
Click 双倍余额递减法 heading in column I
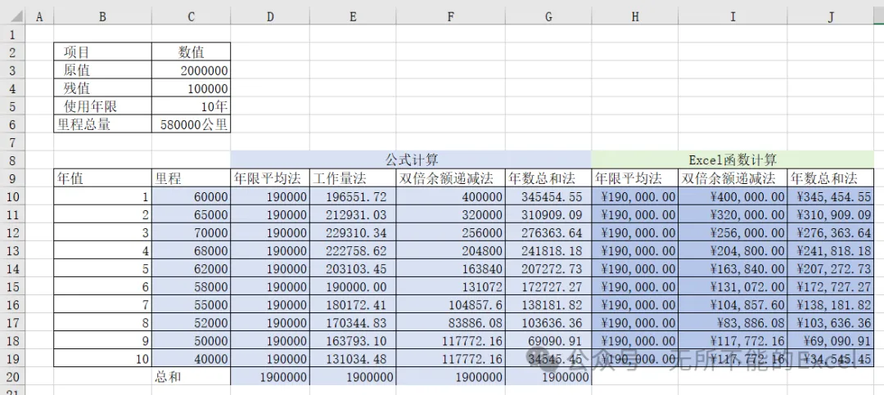pos(733,178)
